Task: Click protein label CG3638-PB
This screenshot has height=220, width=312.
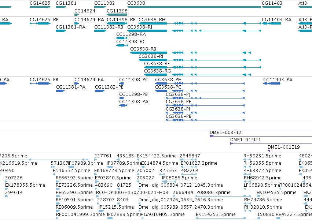Action: click(179, 116)
